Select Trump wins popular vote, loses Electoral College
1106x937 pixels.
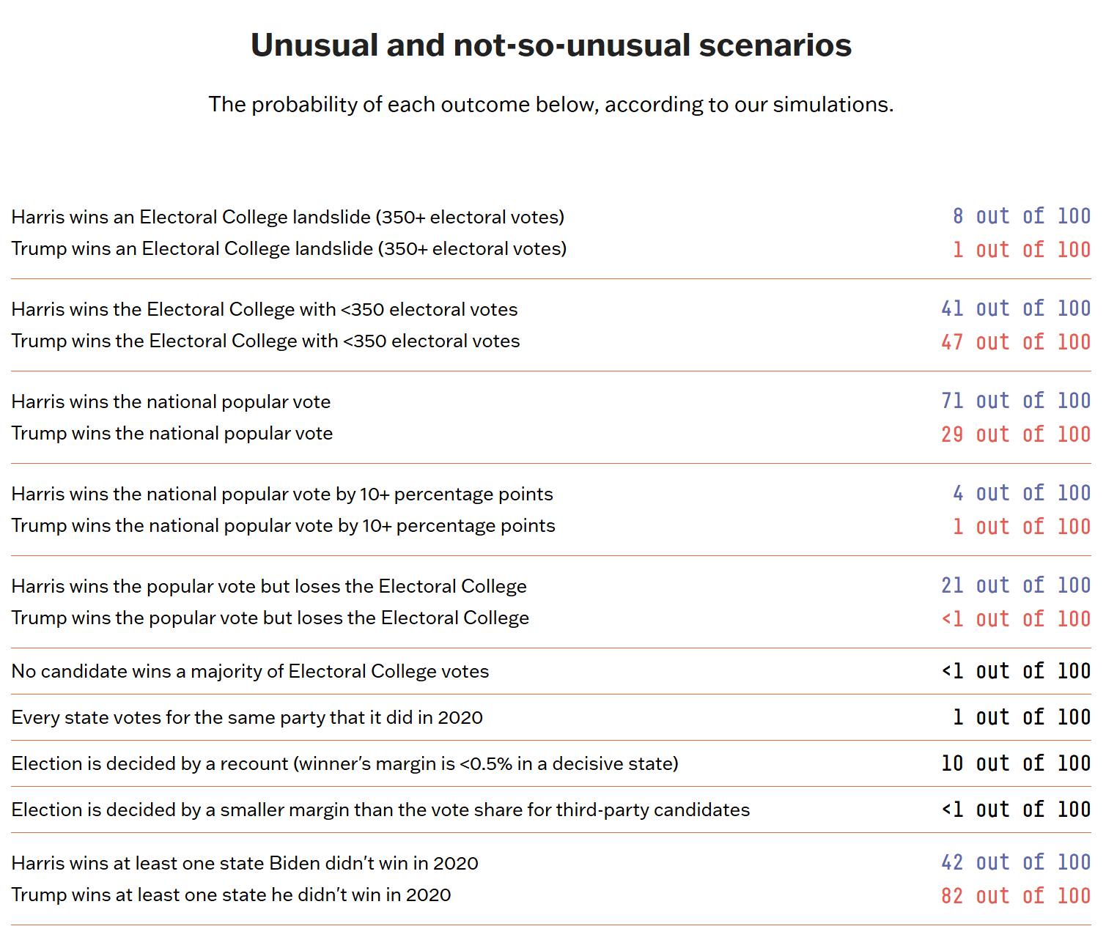[x=270, y=618]
